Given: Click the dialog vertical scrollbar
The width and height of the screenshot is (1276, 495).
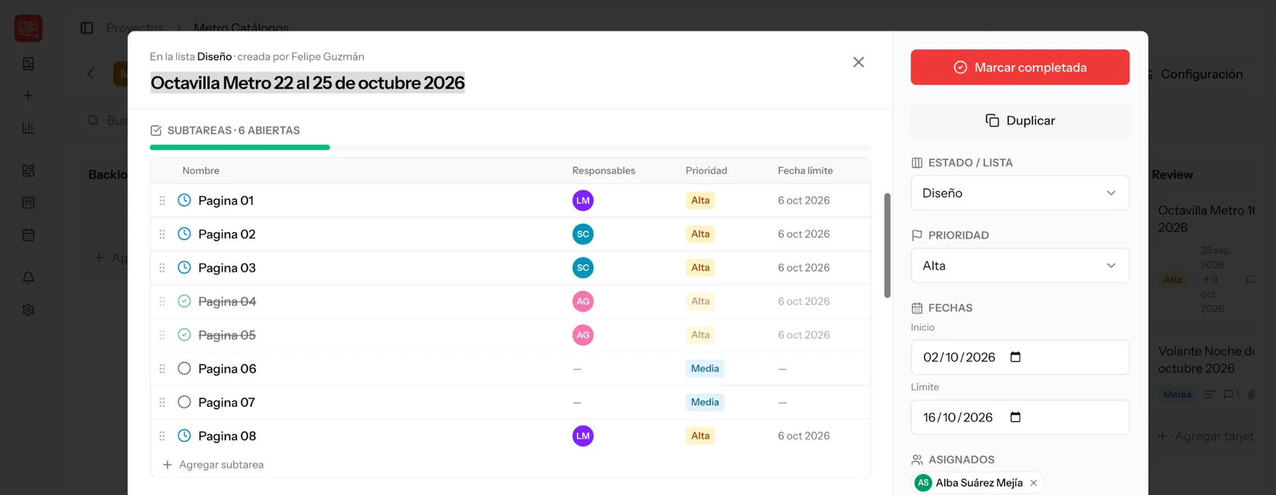Looking at the screenshot, I should point(887,244).
